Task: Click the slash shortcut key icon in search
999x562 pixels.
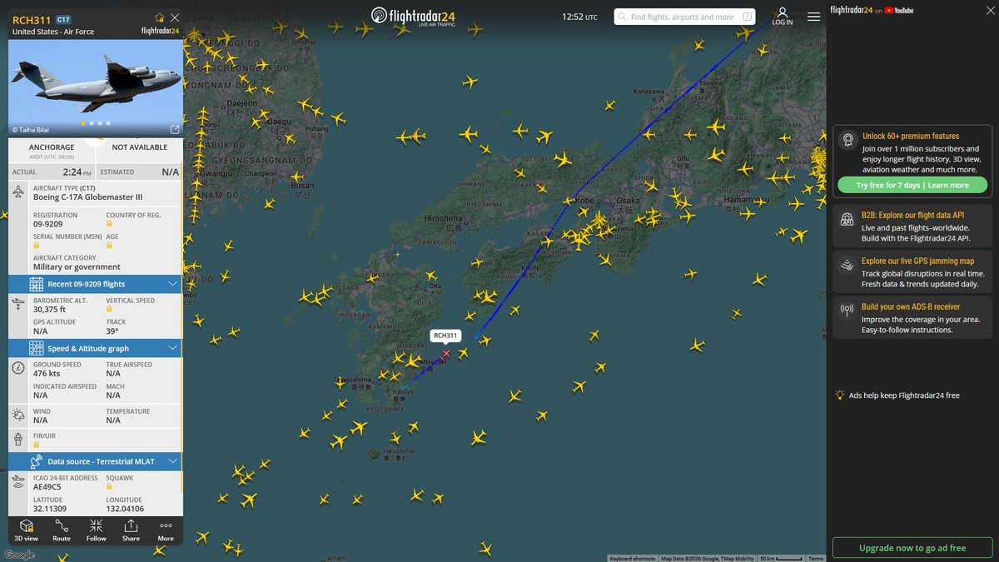Action: click(x=747, y=17)
